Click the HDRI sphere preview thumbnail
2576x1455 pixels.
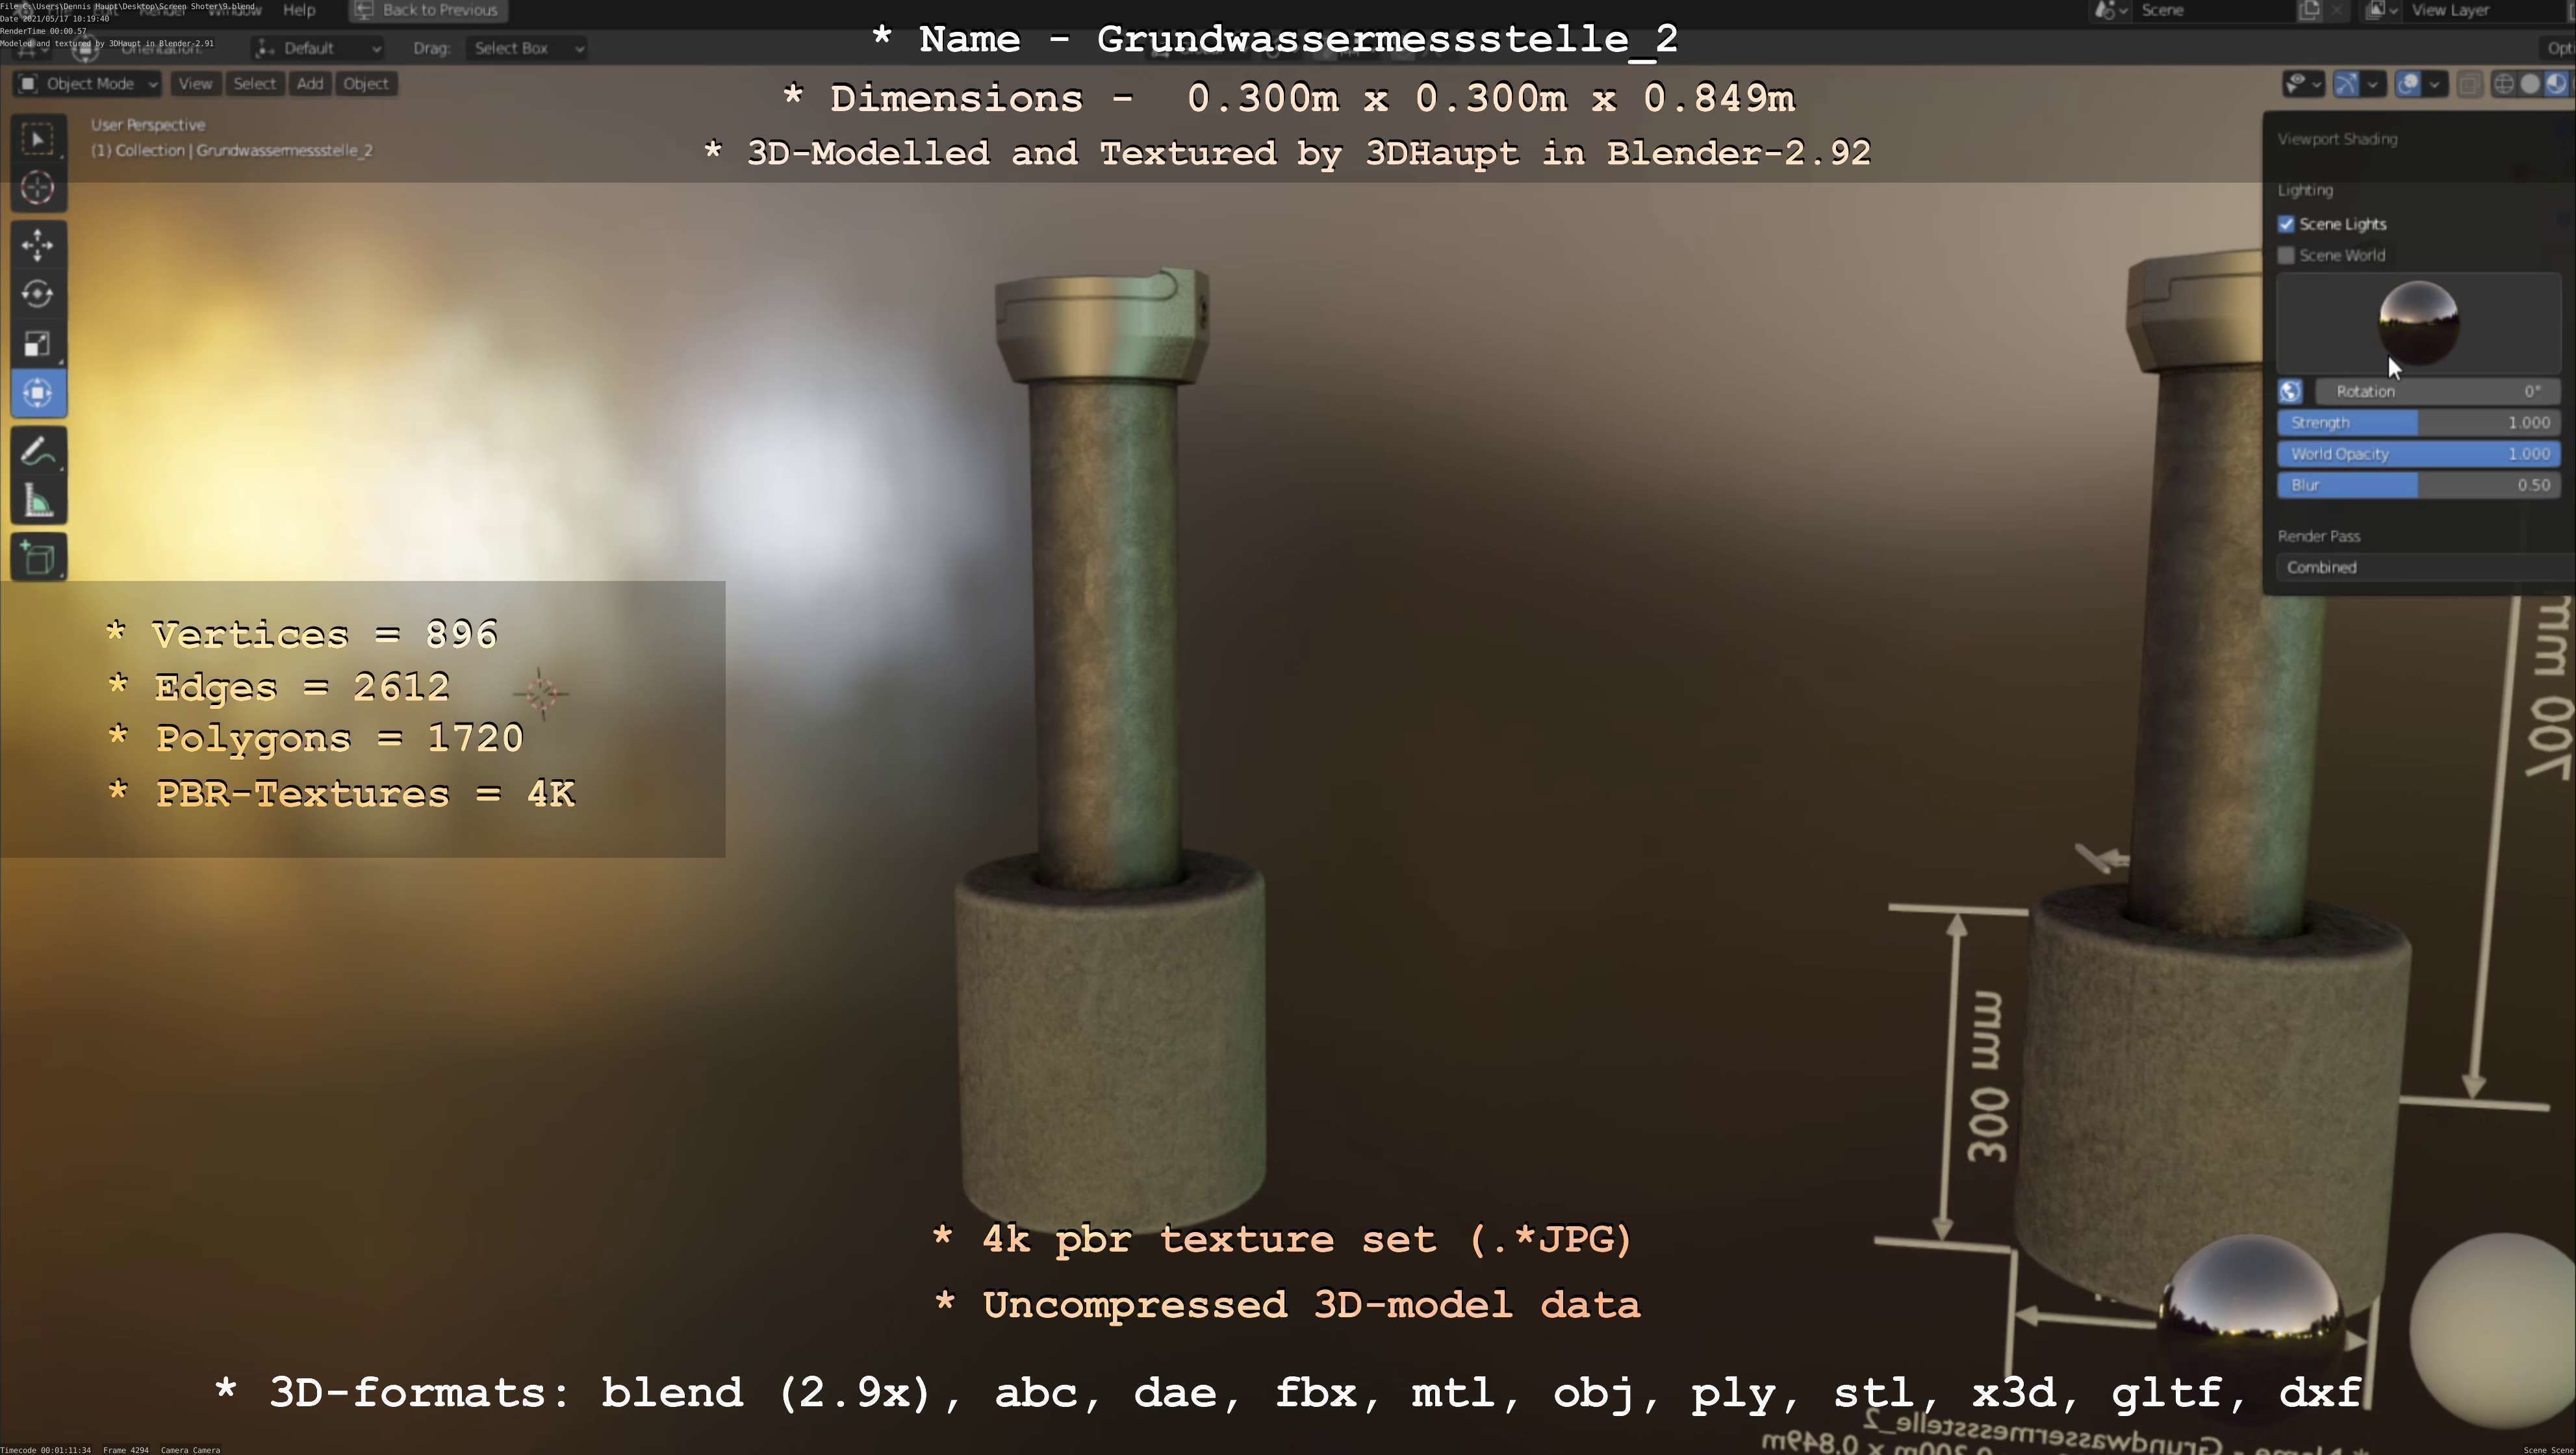[x=2418, y=322]
